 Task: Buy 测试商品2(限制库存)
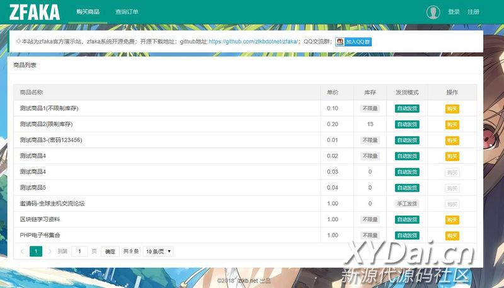[452, 124]
